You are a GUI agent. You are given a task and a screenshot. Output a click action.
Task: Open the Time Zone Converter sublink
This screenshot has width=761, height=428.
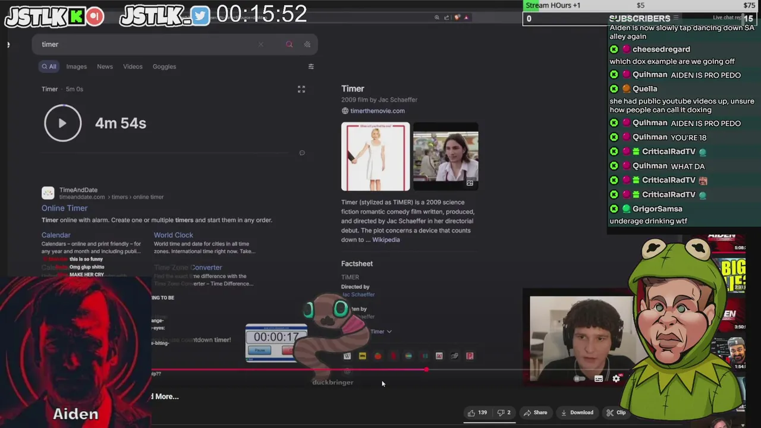point(188,267)
